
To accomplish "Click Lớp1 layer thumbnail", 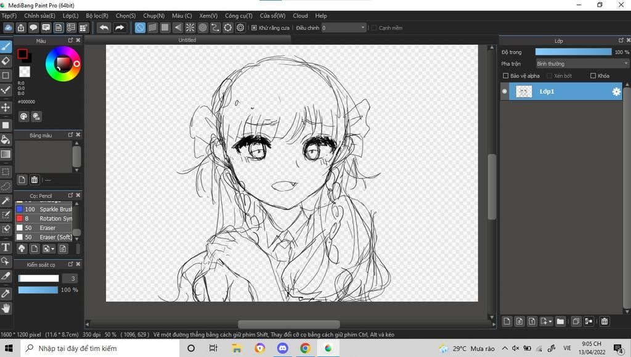I will tap(524, 92).
